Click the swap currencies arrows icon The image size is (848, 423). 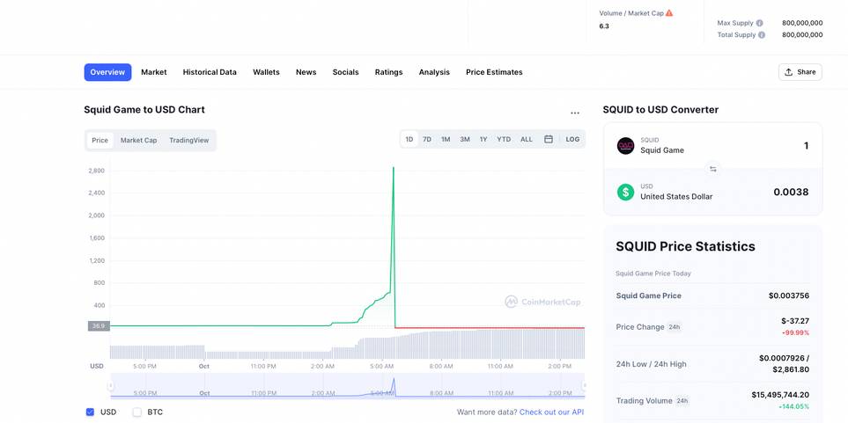(x=712, y=169)
